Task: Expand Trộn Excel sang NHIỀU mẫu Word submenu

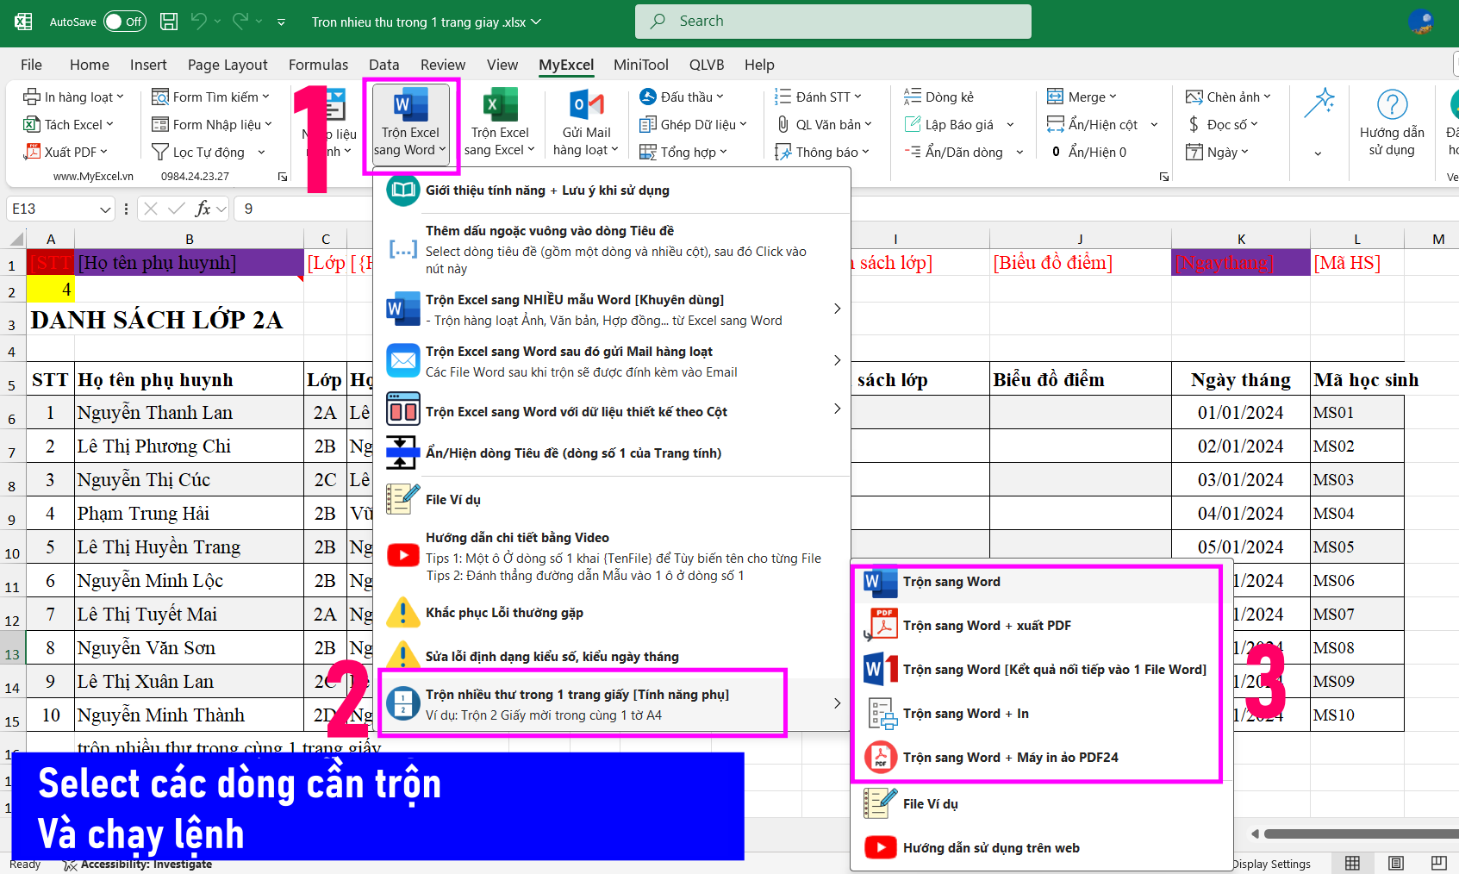Action: tap(836, 309)
